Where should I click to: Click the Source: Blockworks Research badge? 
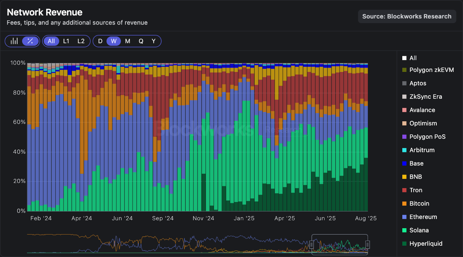click(407, 16)
